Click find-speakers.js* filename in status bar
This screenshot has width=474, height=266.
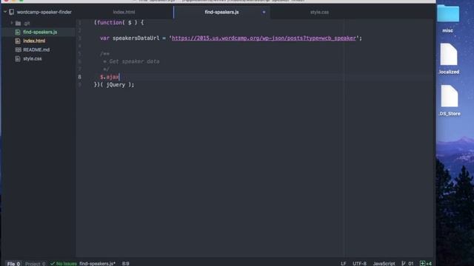click(x=97, y=264)
